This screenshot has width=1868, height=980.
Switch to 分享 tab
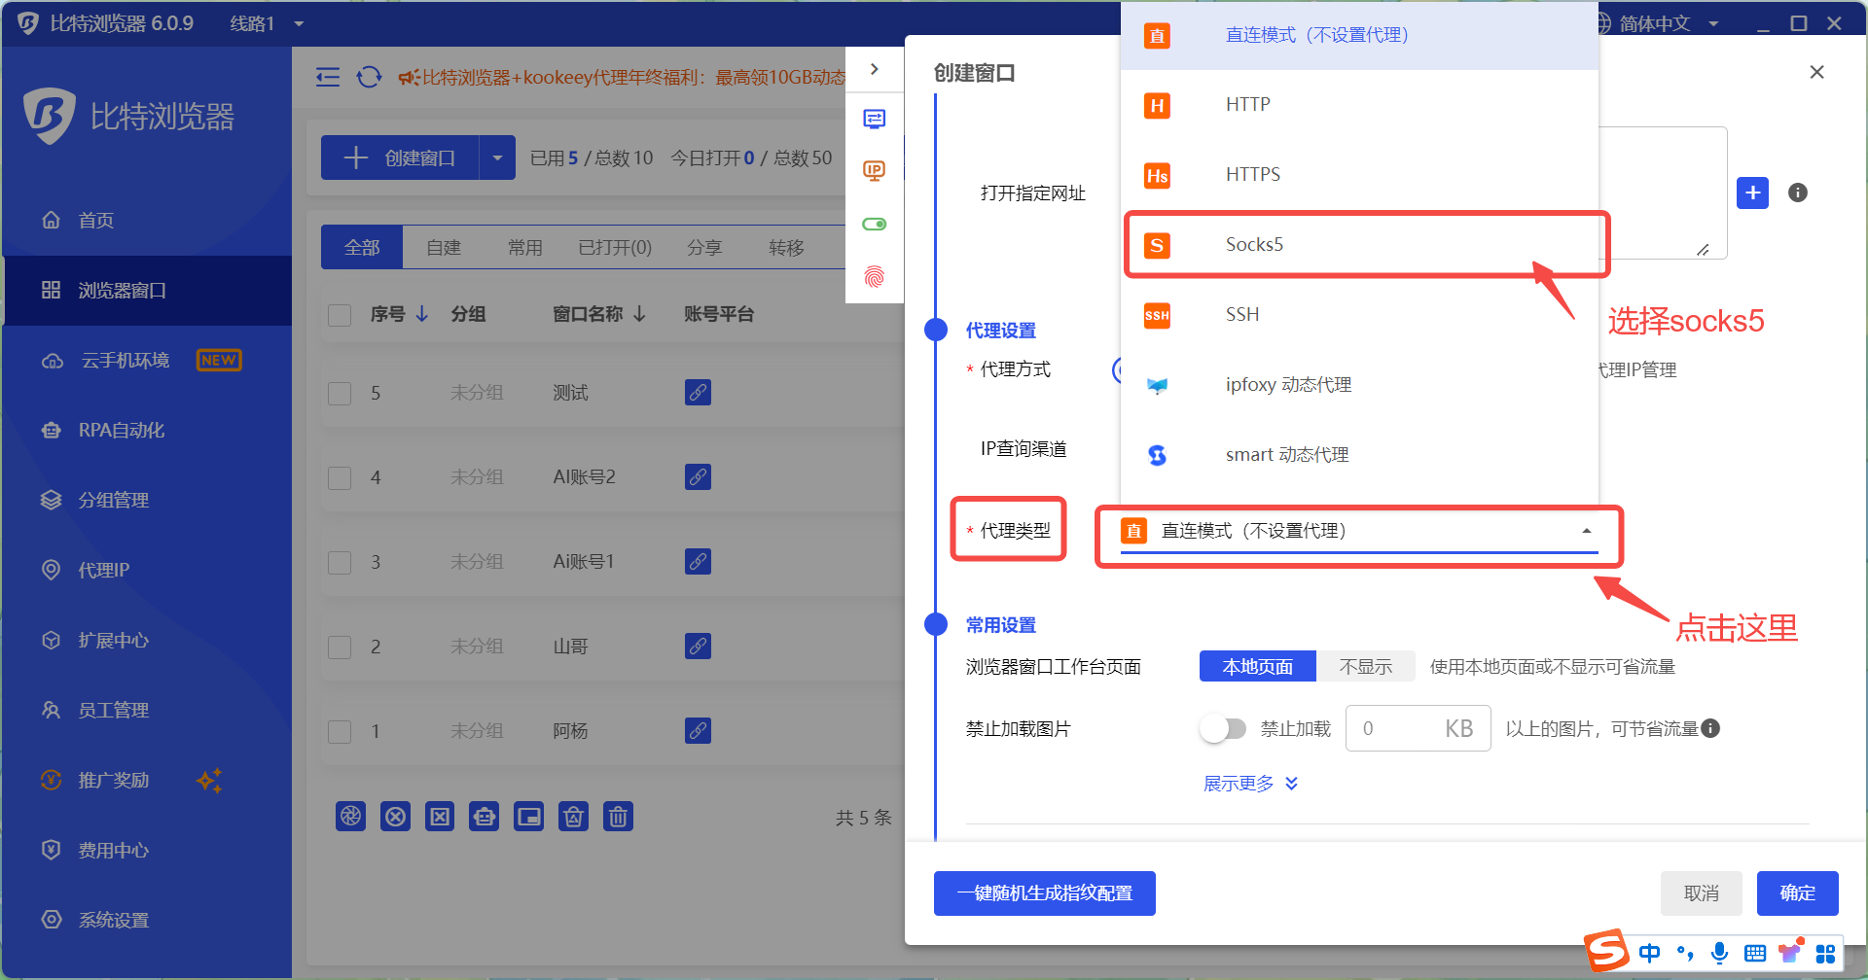click(704, 248)
